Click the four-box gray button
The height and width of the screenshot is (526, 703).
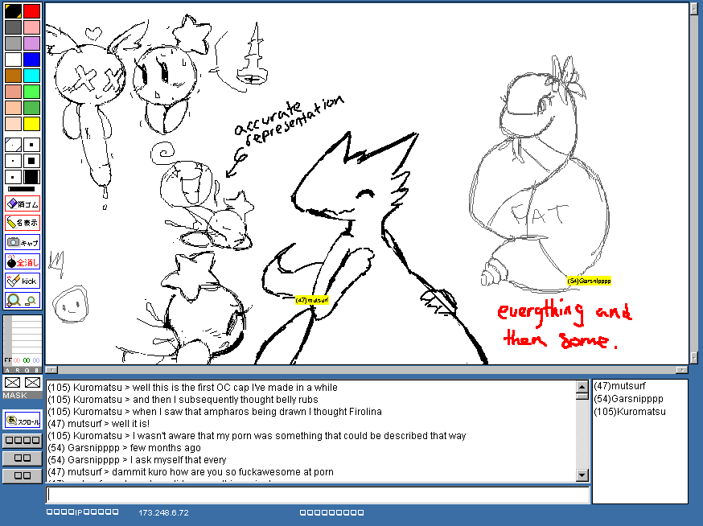[x=23, y=441]
